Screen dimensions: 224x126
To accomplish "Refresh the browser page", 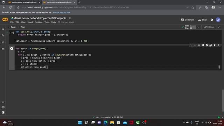I will 10,7.
